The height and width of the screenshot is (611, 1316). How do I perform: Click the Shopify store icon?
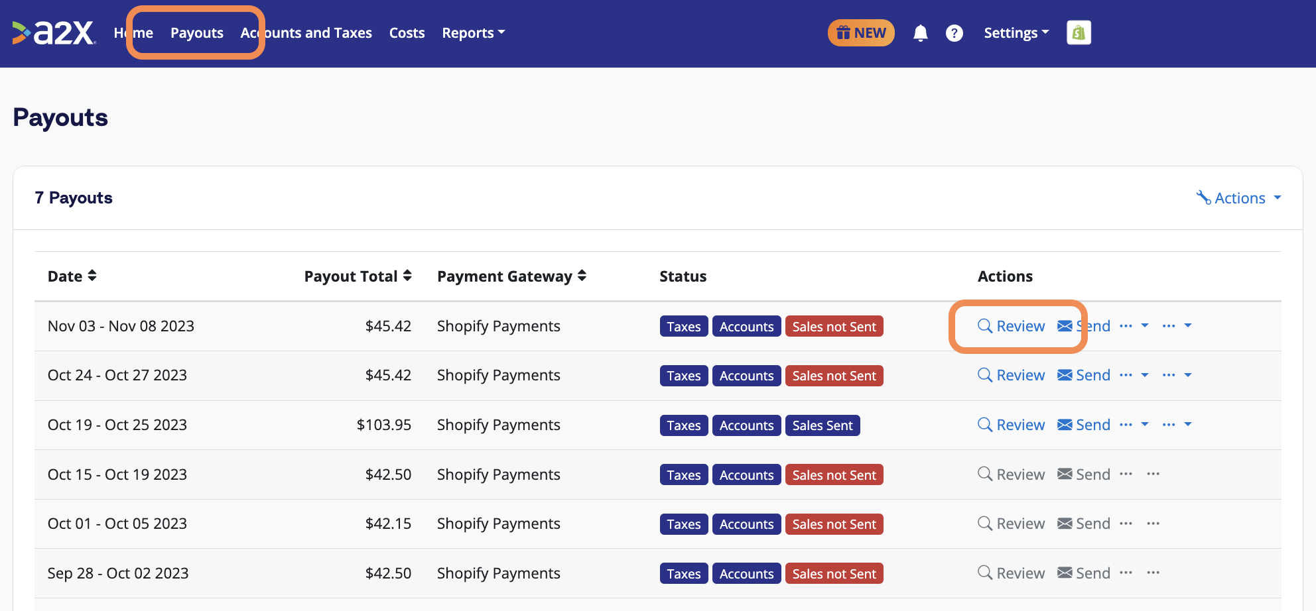1079,32
